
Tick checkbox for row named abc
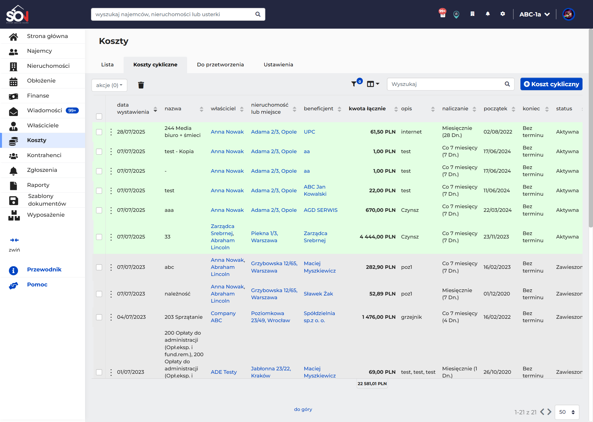99,267
